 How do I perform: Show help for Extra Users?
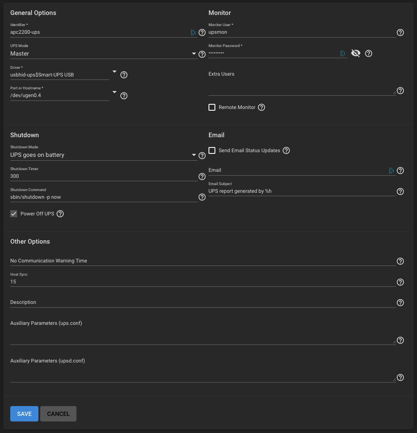pos(400,91)
